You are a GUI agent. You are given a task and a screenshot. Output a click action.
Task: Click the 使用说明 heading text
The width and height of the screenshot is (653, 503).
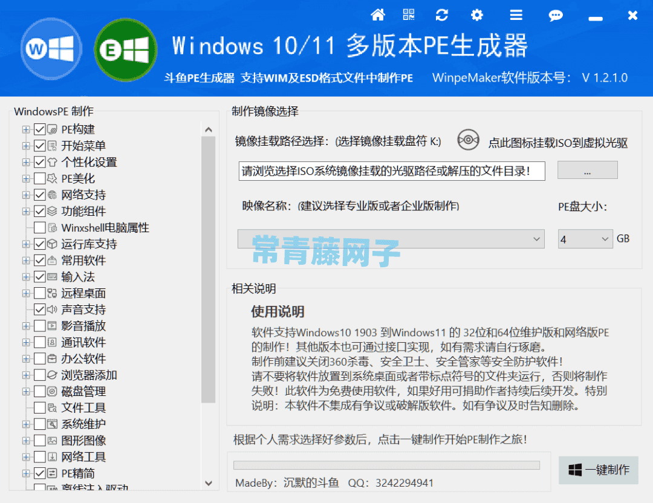tap(278, 311)
